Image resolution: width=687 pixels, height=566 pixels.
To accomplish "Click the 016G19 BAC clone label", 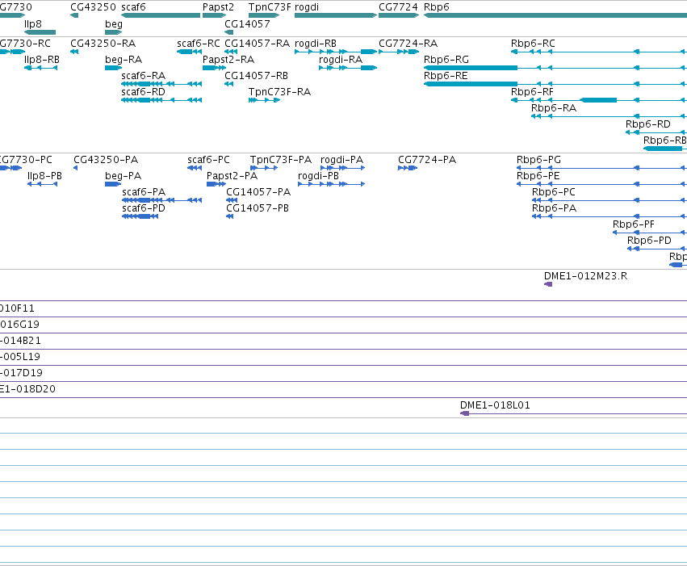I will (19, 325).
